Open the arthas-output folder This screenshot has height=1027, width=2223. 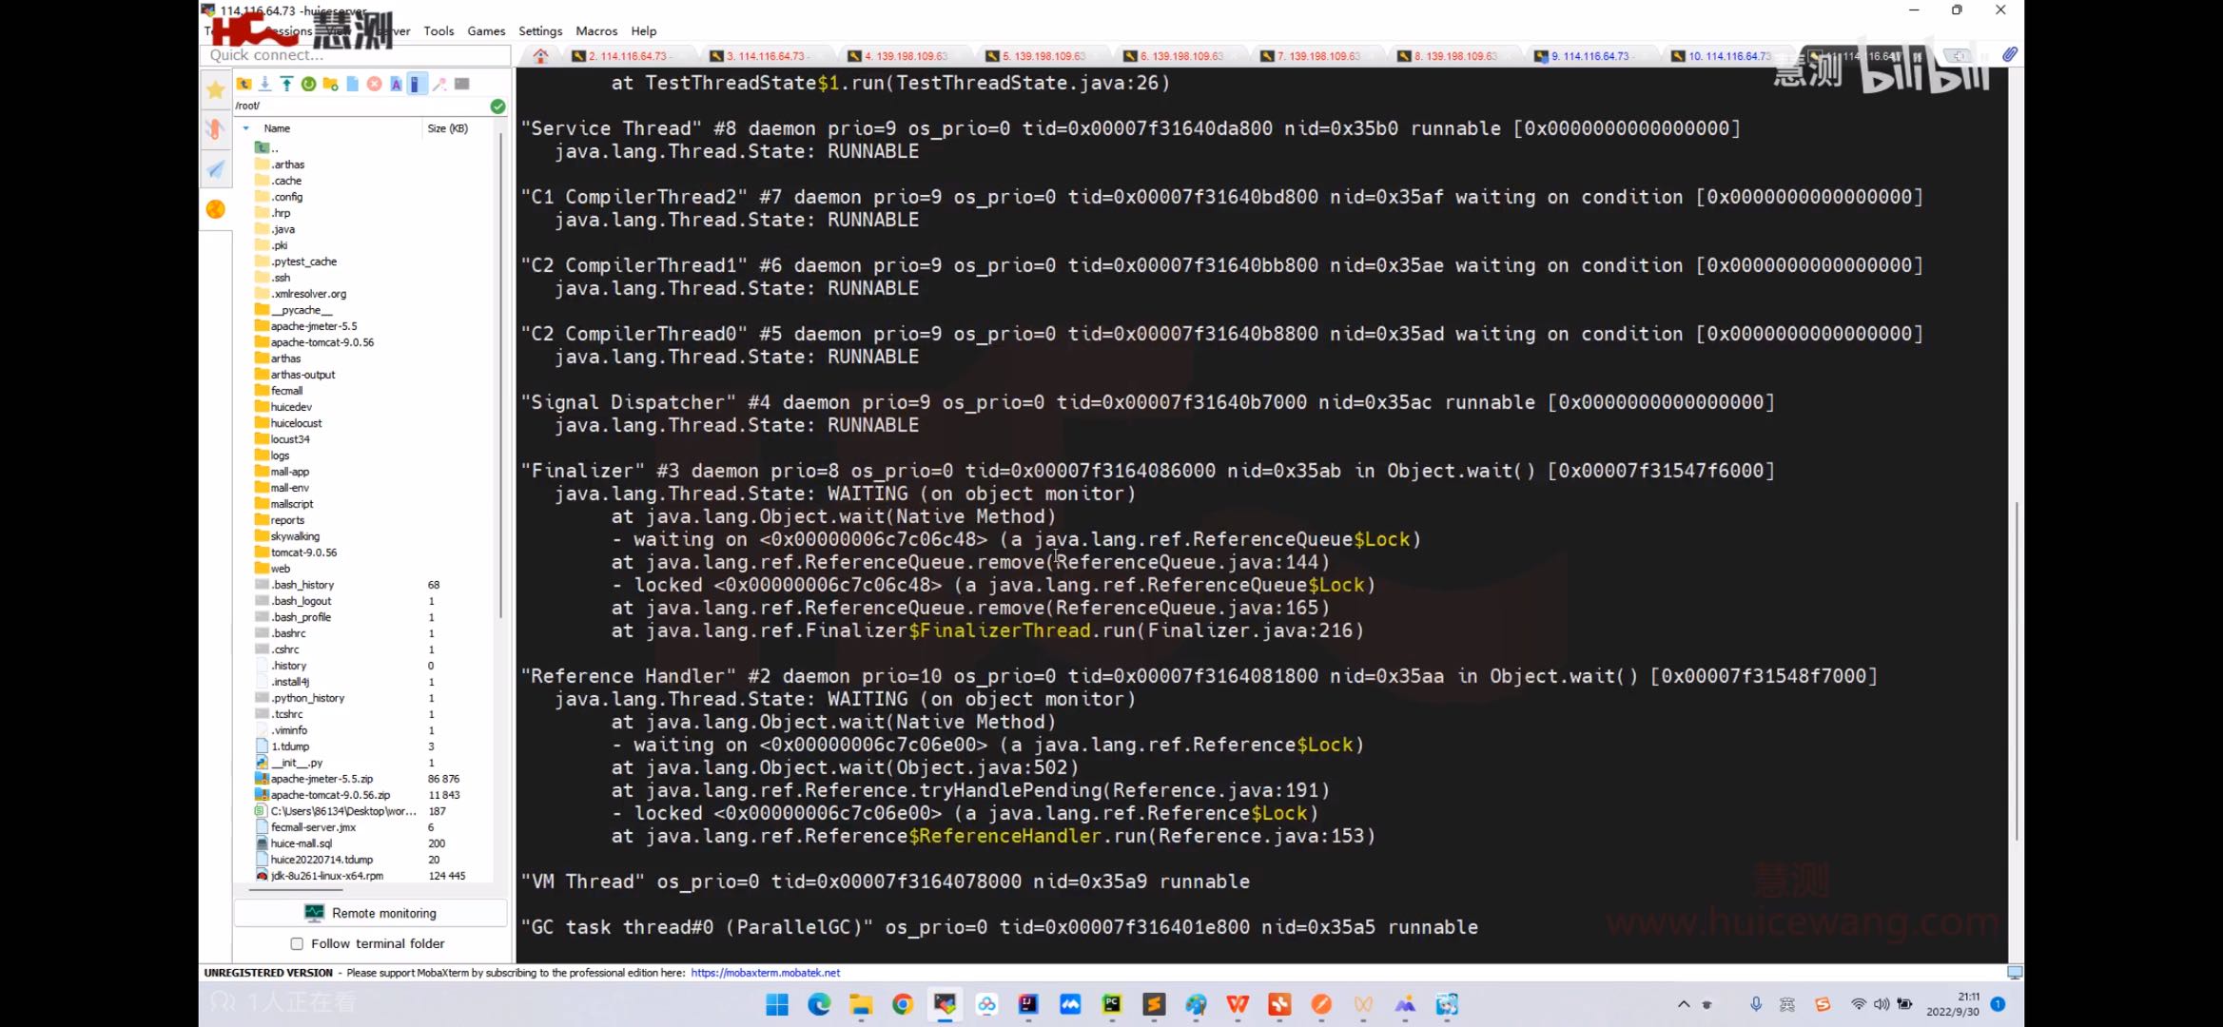[302, 375]
